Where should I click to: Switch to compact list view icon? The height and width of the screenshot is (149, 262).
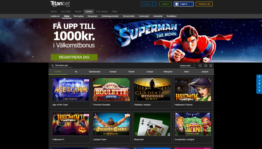click(211, 66)
